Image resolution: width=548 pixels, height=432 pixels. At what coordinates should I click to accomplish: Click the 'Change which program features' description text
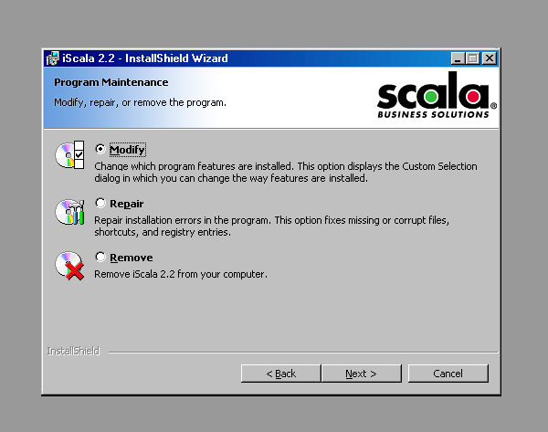pyautogui.click(x=286, y=172)
